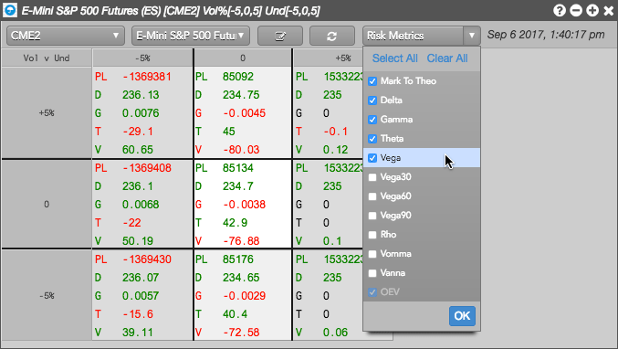
Task: Click PL value 85134
Action: (238, 168)
